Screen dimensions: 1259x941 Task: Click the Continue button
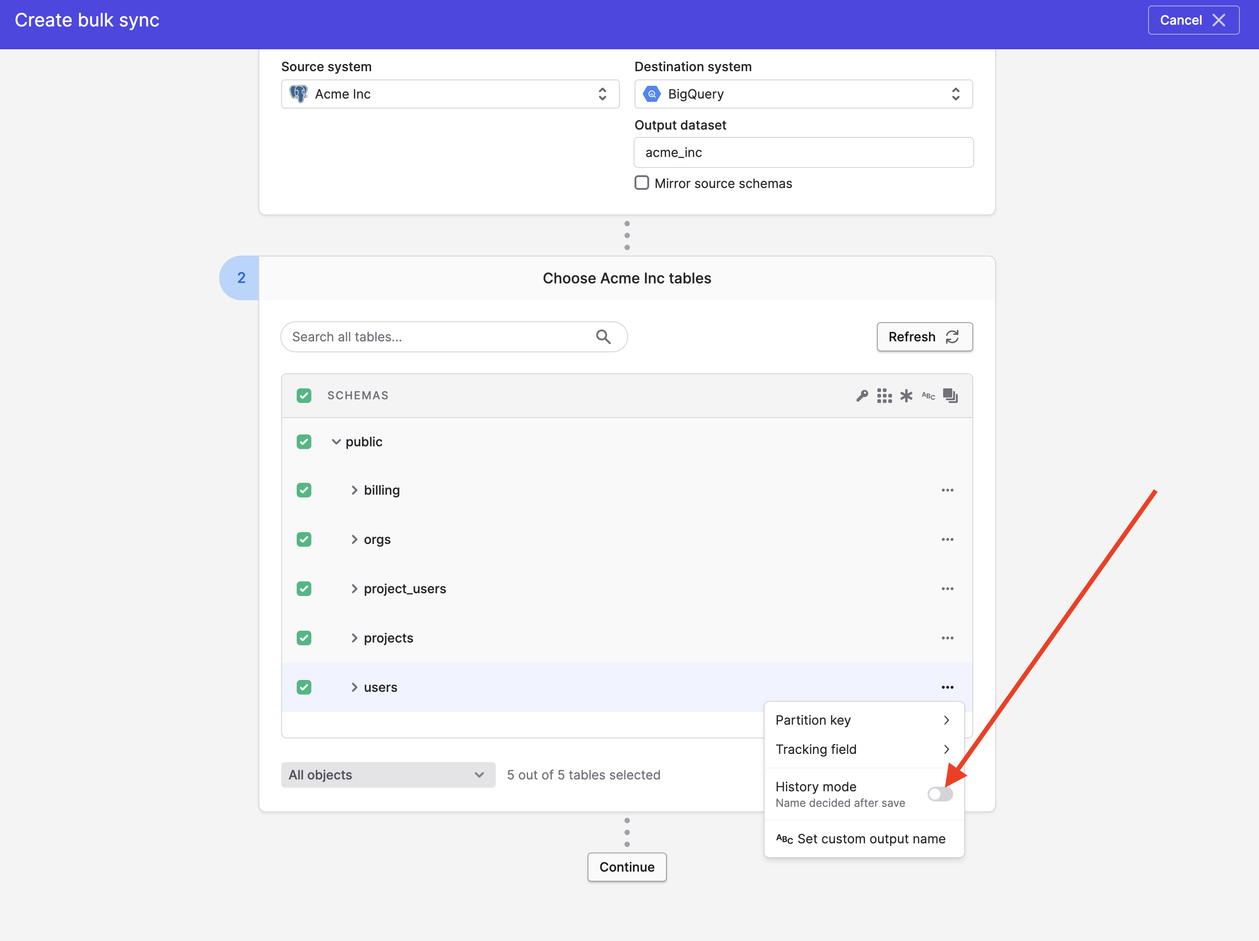coord(627,867)
